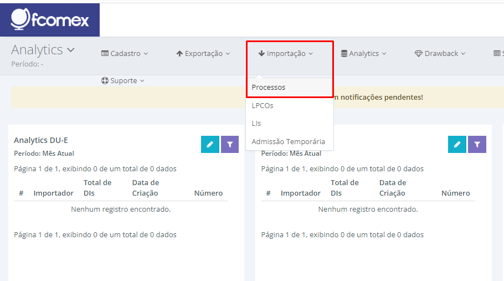
Task: Expand the Analytics page title dropdown
Action: pos(43,50)
